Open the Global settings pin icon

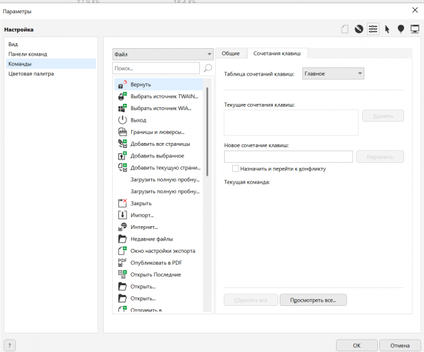(401, 29)
